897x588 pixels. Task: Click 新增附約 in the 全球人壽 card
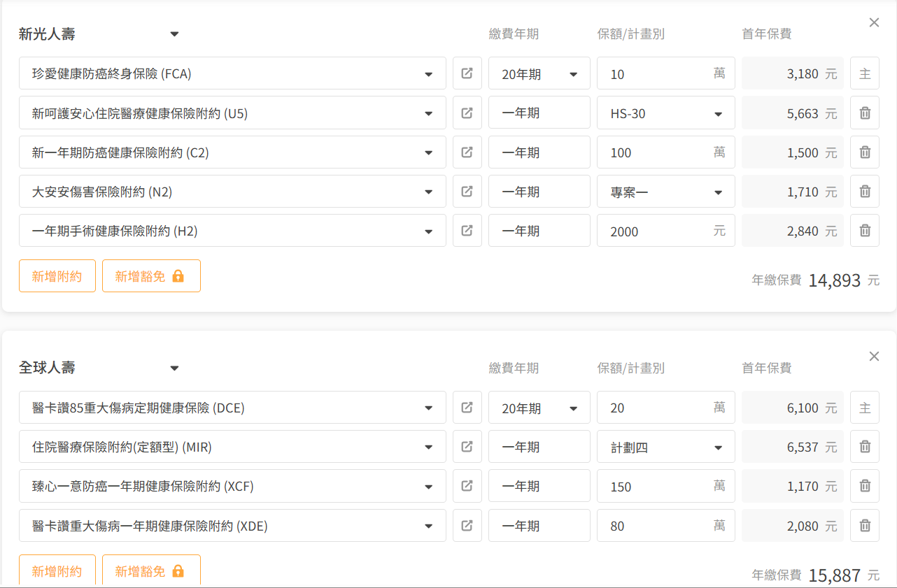[x=57, y=571]
